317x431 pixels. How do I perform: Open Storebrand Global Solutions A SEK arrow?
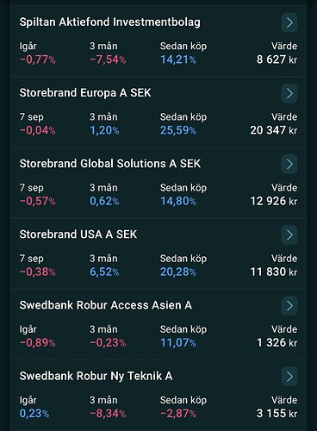click(x=289, y=164)
